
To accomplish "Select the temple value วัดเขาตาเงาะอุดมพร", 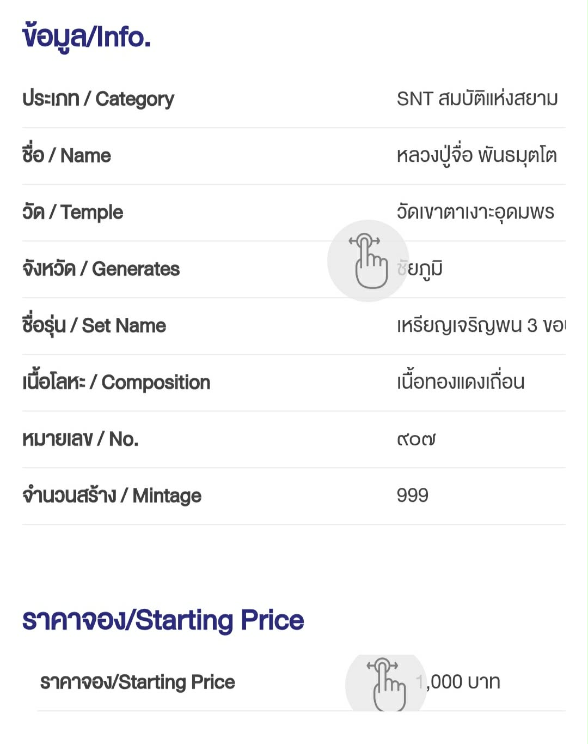I will pyautogui.click(x=475, y=213).
